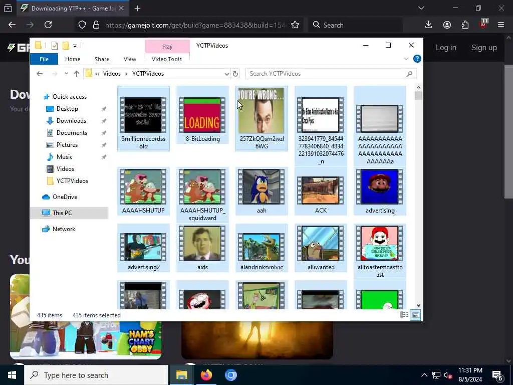Go back in Explorer navigation
Image resolution: width=513 pixels, height=385 pixels.
click(40, 74)
